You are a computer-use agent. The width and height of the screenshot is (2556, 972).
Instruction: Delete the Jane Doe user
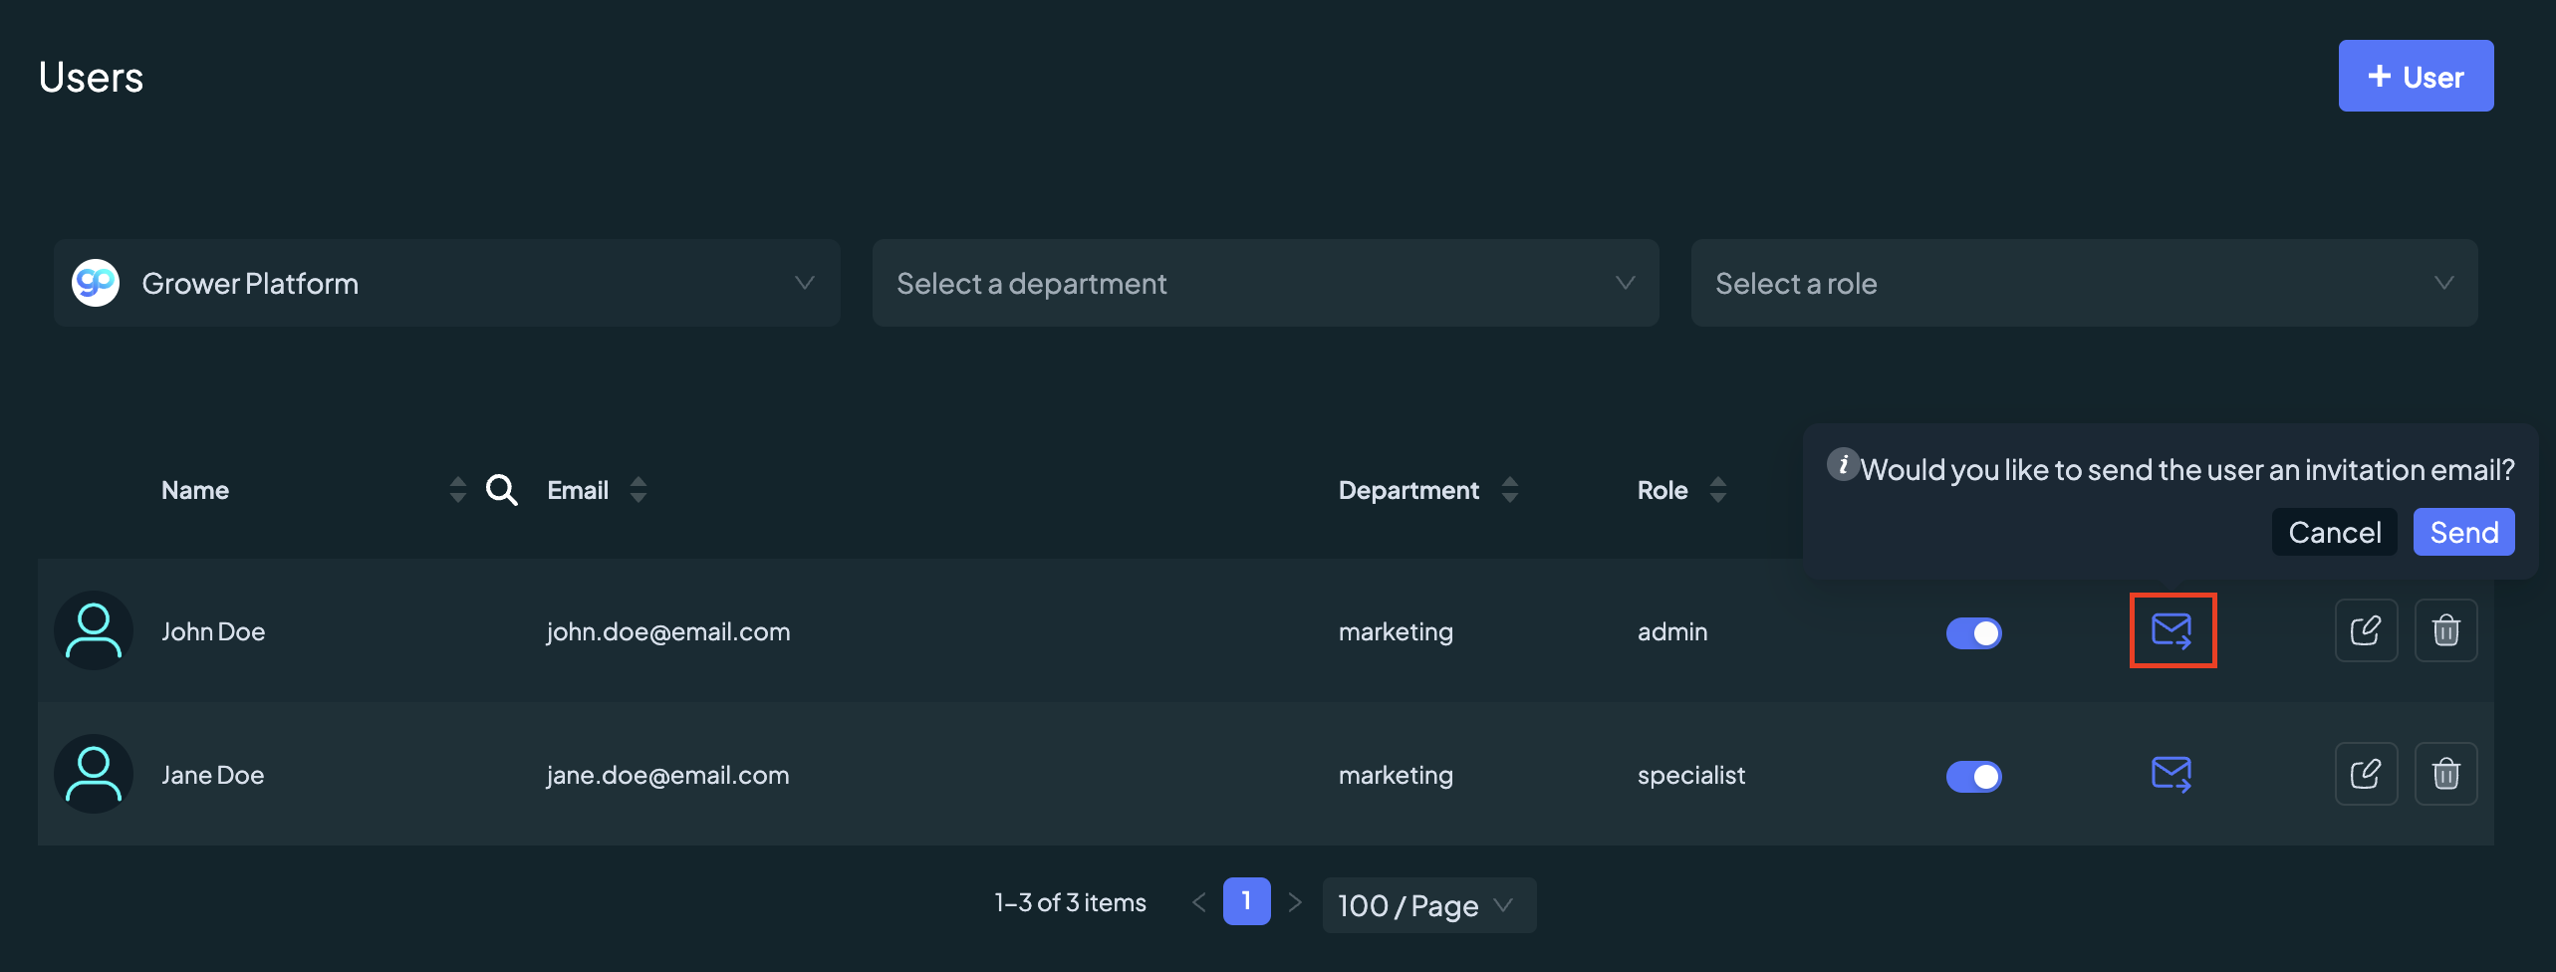pos(2445,774)
